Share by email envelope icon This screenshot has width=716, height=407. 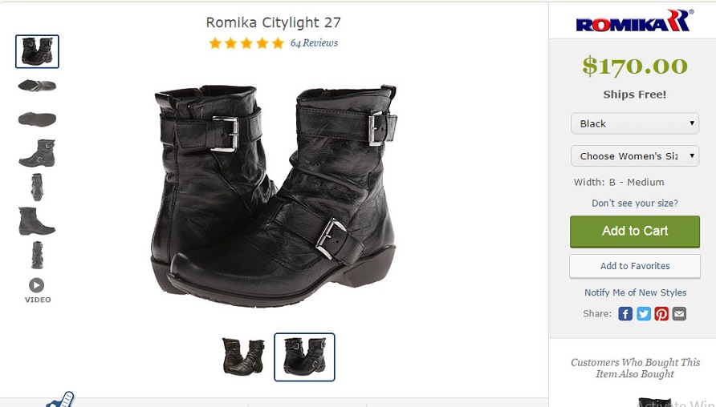point(679,313)
